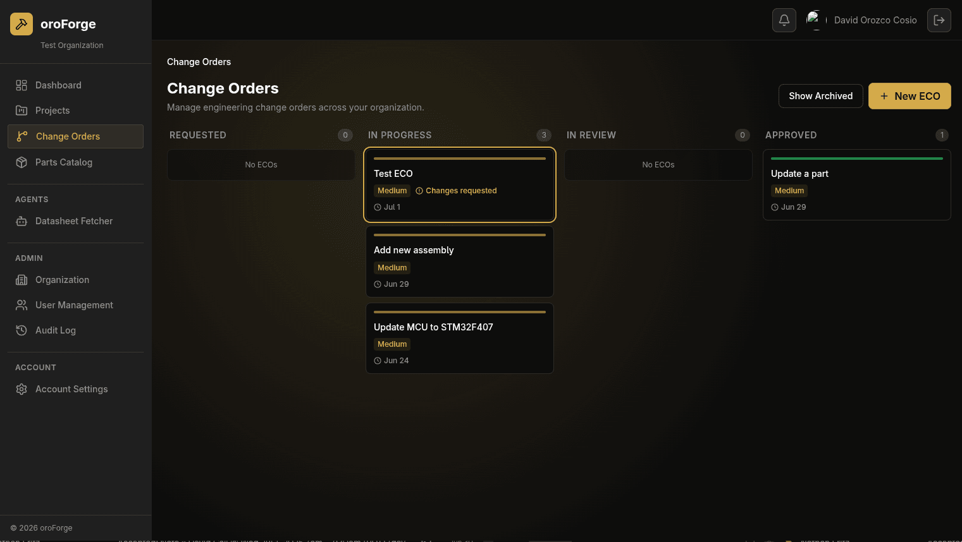Click the logout icon button

coord(939,20)
